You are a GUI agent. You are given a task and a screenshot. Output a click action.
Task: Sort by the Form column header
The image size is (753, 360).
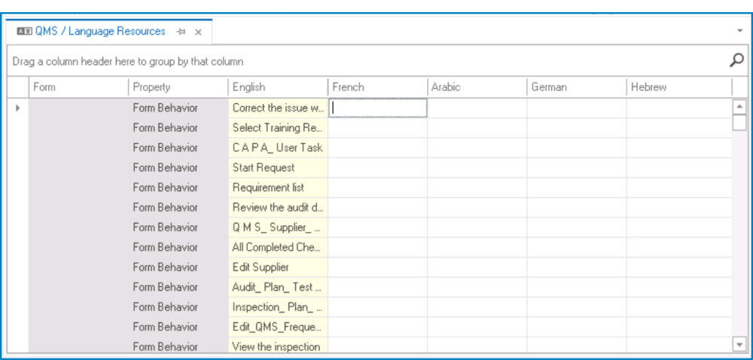tap(78, 87)
